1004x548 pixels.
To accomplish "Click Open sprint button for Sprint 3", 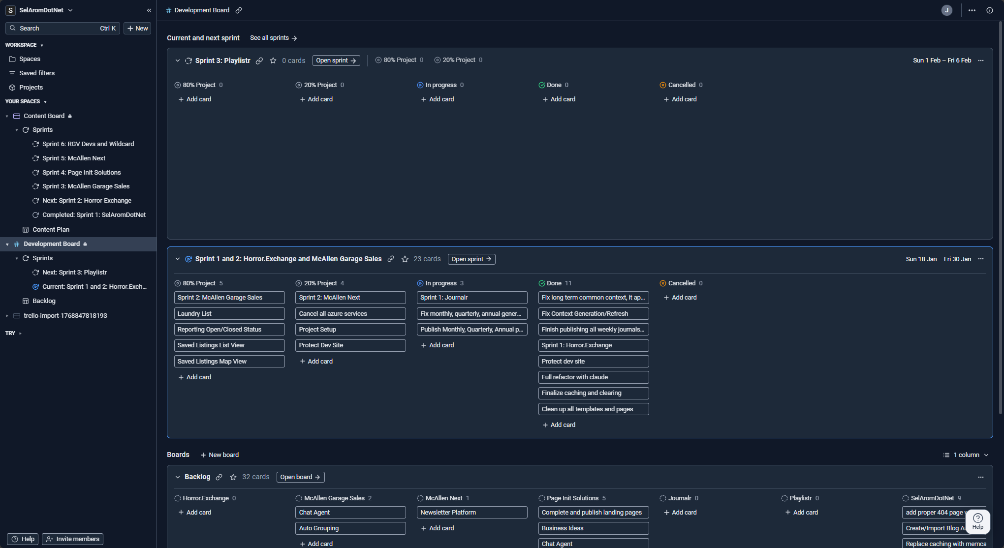I will coord(336,61).
